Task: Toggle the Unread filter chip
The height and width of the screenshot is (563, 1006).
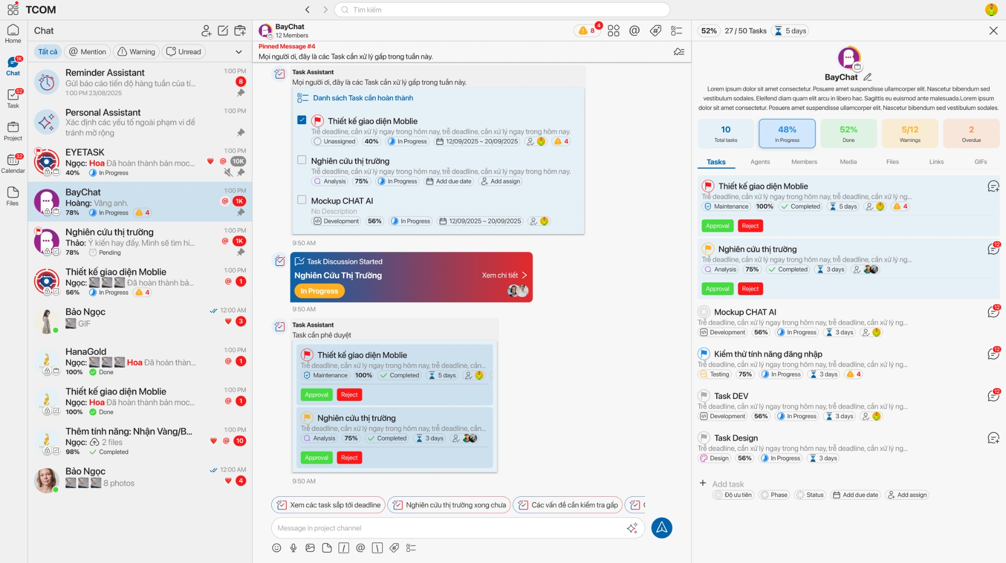Action: 184,52
